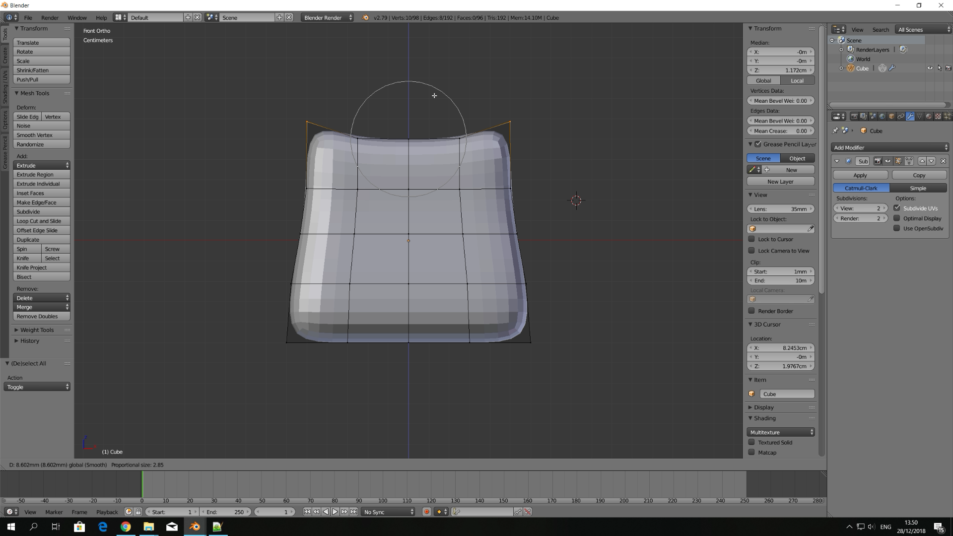This screenshot has width=953, height=536.
Task: Collapse the Sub modifier panel arrow
Action: tap(837, 161)
